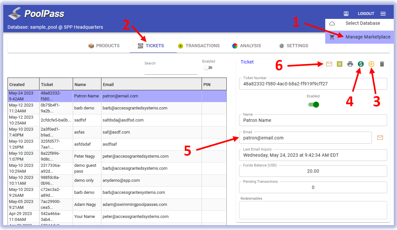Click the orange plus circle icon
The width and height of the screenshot is (397, 230).
coord(371,64)
